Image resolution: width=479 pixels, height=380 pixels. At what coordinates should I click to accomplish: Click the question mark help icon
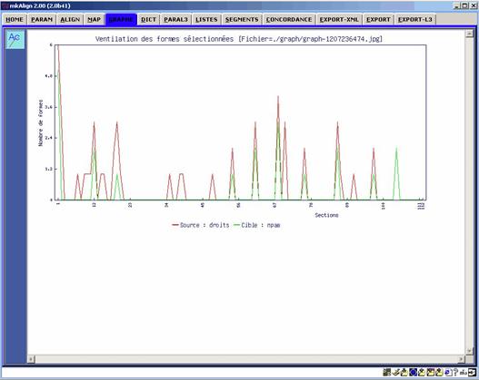(455, 372)
